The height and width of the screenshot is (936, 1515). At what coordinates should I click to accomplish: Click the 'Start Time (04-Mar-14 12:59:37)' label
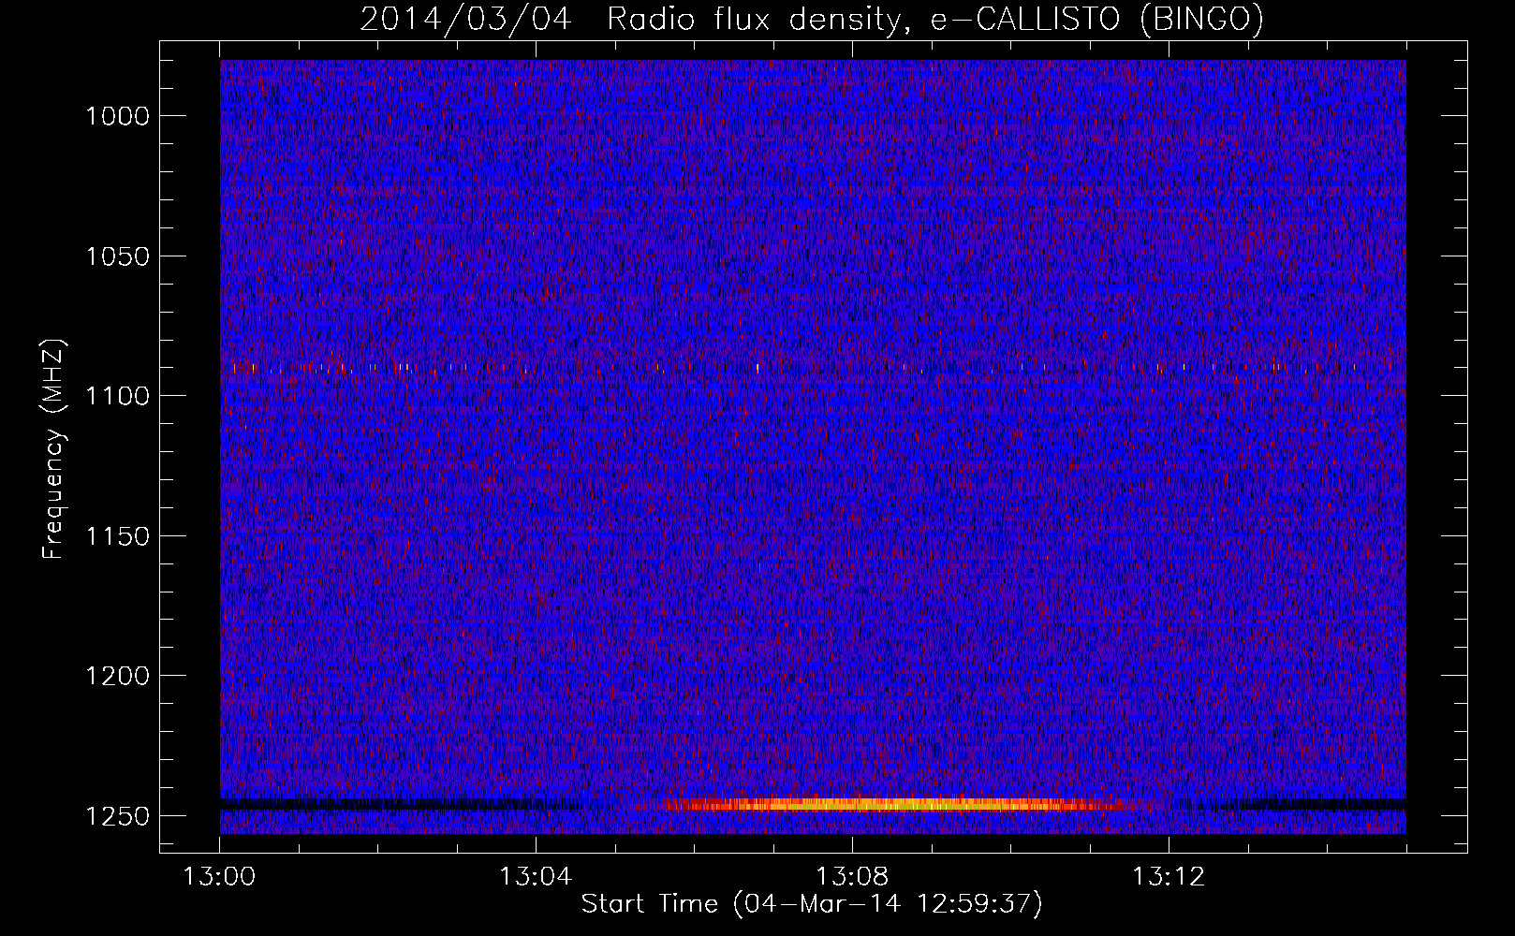812,904
